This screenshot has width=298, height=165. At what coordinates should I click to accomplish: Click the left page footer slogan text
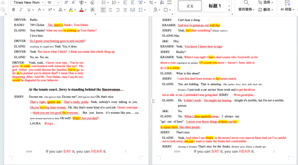pos(76,151)
